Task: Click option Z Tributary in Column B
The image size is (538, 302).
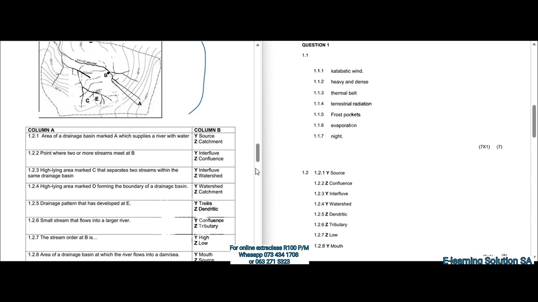Action: tap(206, 226)
